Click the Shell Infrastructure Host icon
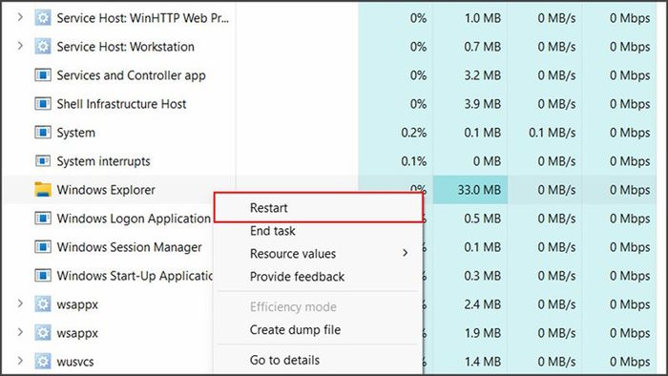This screenshot has height=376, width=668. pyautogui.click(x=43, y=104)
